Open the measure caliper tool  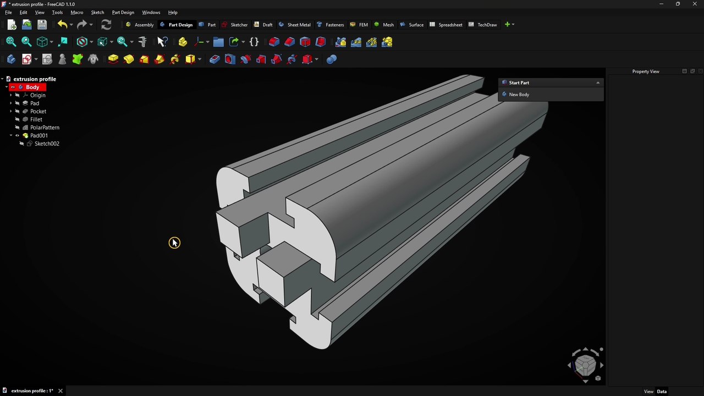tap(142, 42)
